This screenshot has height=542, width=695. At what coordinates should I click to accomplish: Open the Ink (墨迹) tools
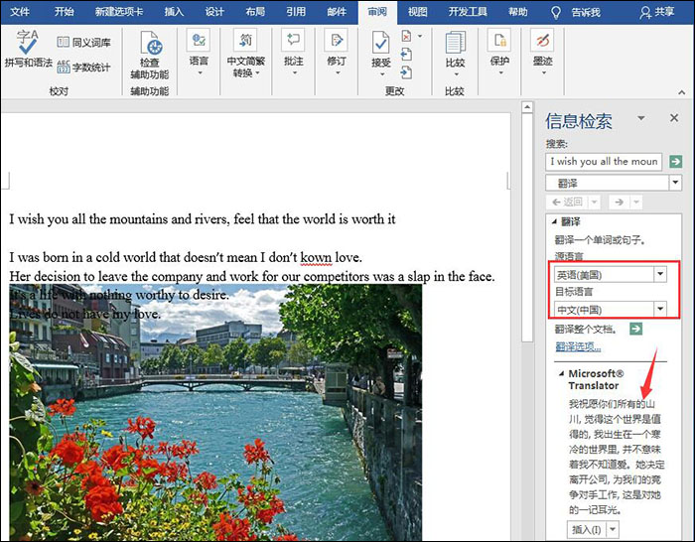pyautogui.click(x=542, y=53)
